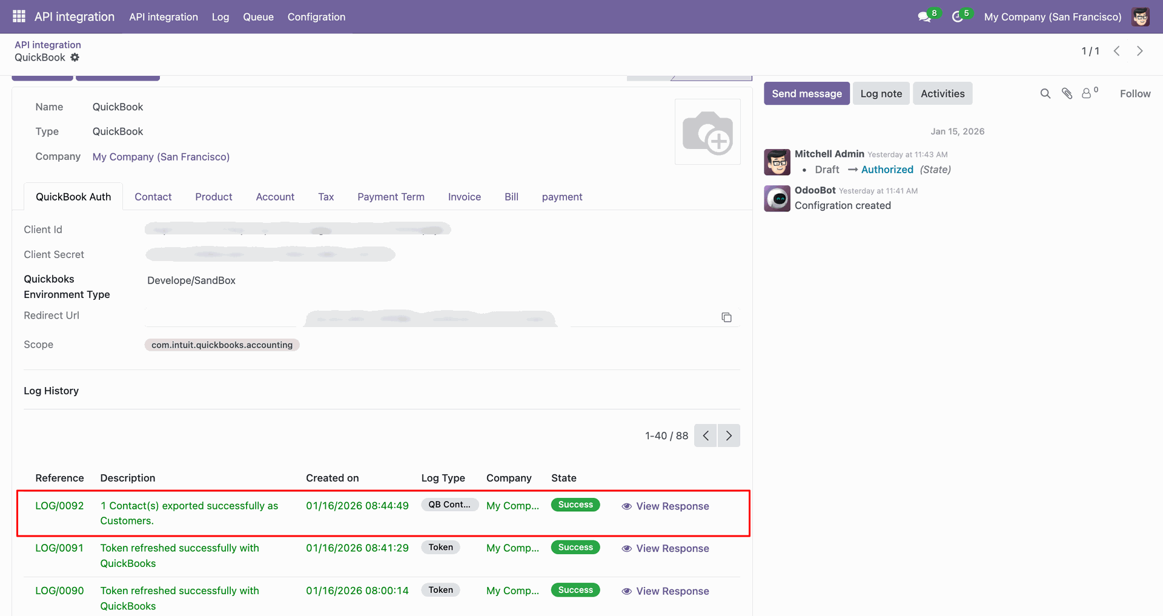Screen dimensions: 1163x616
Task: Click the Name field value QuickBook
Action: click(118, 107)
